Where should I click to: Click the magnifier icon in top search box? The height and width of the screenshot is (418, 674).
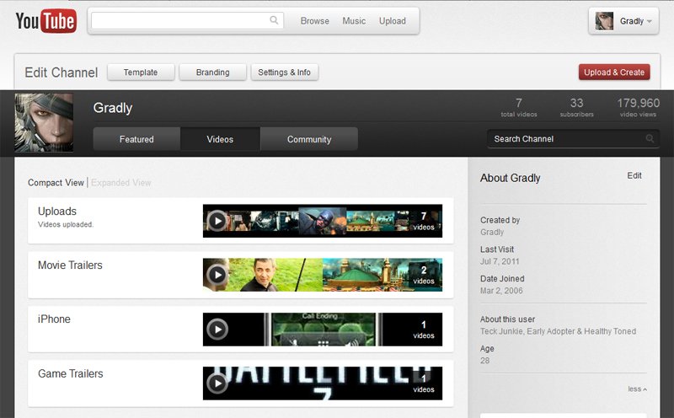coord(274,21)
